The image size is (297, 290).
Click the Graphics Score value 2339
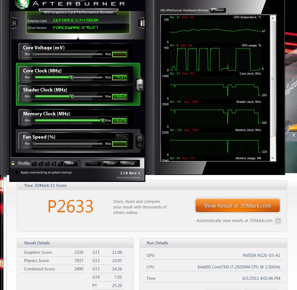[x=79, y=252]
